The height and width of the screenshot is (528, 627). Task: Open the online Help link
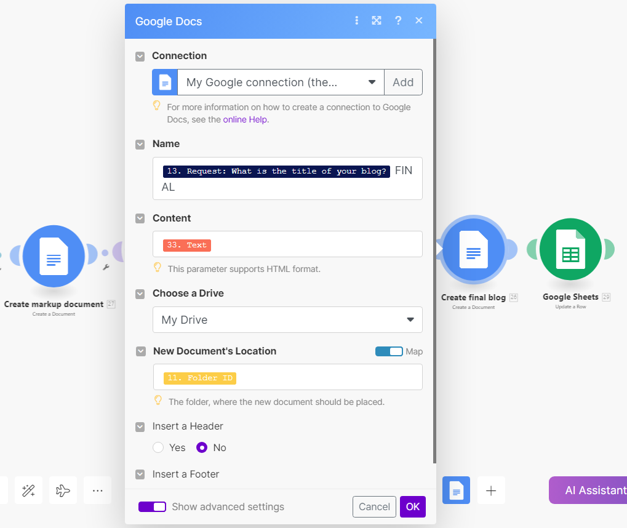pos(245,119)
